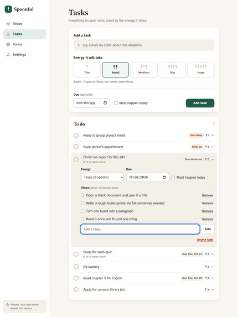The image size is (238, 317).
Task: Expand Apply for campus library job task
Action: (x=213, y=289)
